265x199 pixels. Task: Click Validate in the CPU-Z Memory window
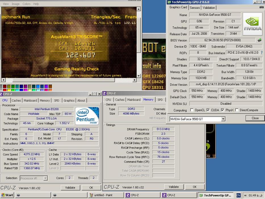pyautogui.click(x=174, y=187)
